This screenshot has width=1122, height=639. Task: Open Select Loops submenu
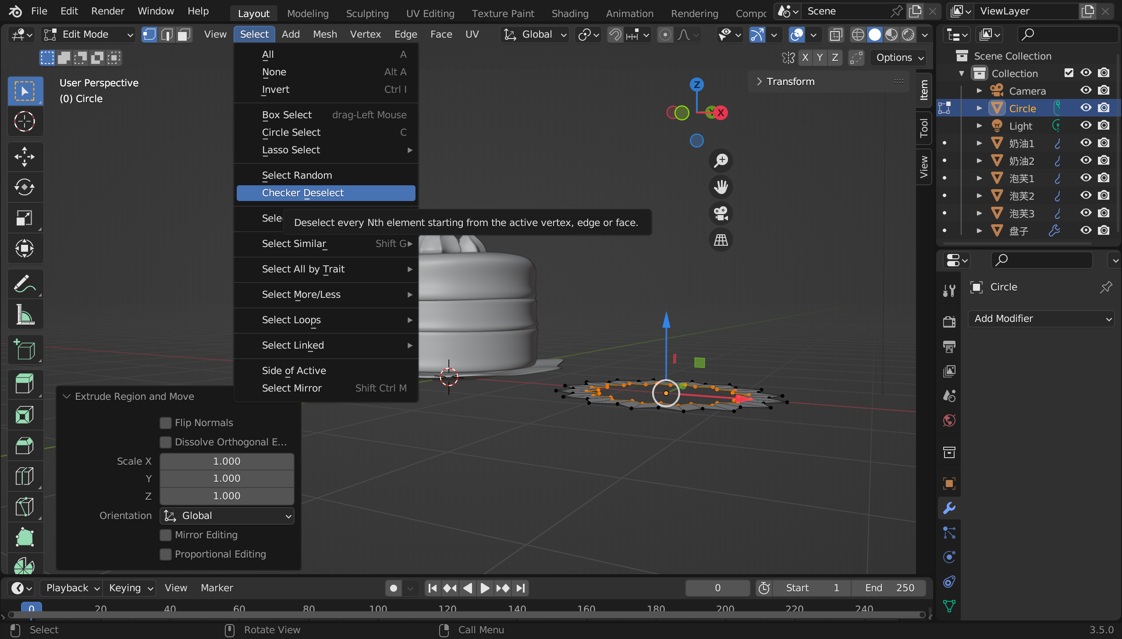(325, 320)
